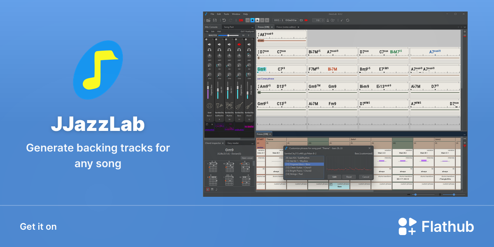The height and width of the screenshot is (247, 494).
Task: Select the Frevo [ON] song editor tab
Action: 265,27
